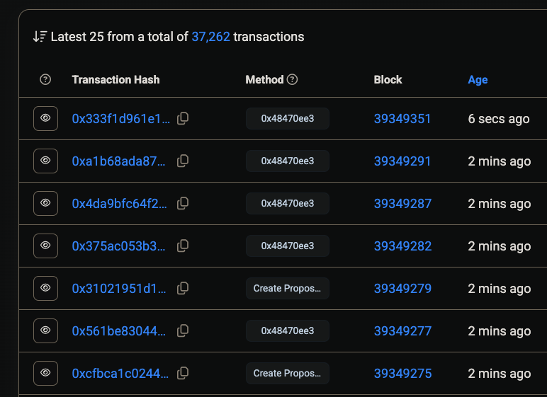Click the Transaction Hash column header

(115, 80)
